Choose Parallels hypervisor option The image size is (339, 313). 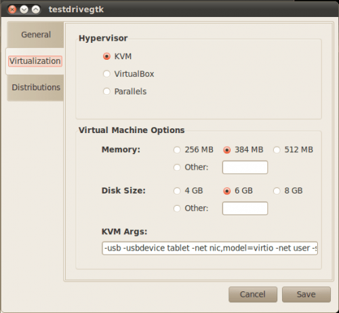coord(125,92)
